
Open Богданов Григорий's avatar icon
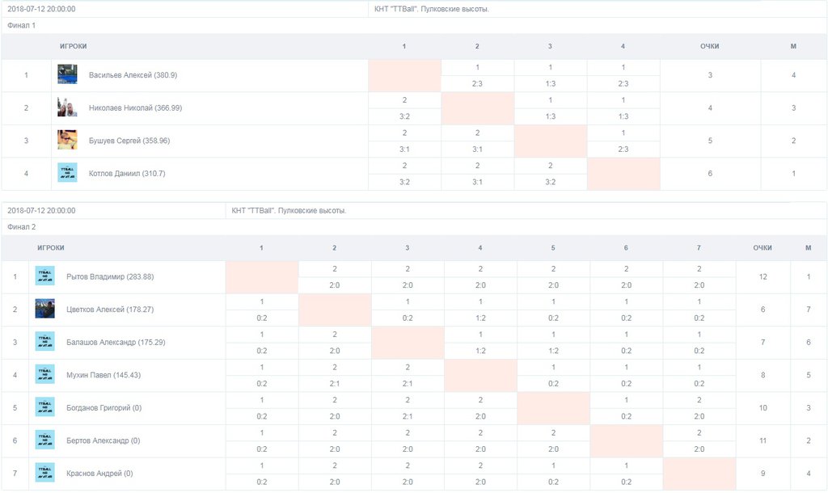[x=45, y=407]
